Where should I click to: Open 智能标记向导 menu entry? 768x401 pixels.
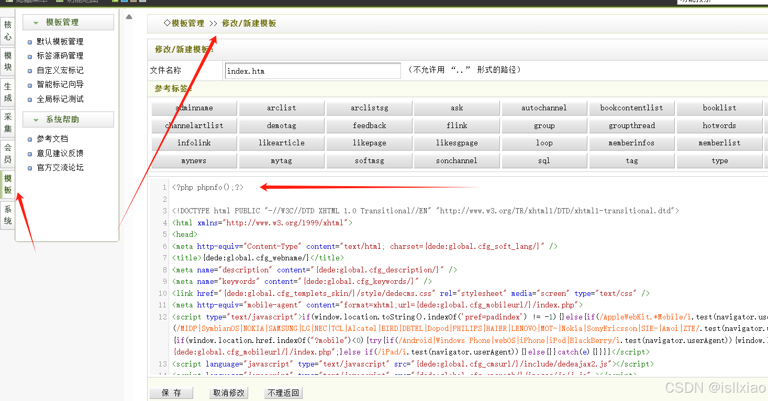(60, 84)
